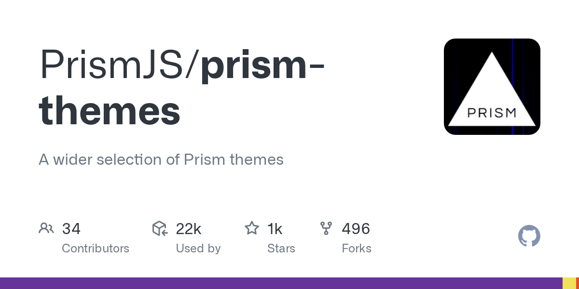This screenshot has width=579, height=289.
Task: Click the purple language bar segment
Action: [x=281, y=283]
